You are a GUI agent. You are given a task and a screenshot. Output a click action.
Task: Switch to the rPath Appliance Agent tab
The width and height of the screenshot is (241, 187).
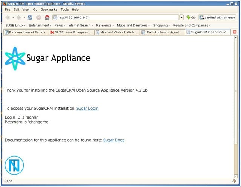(x=162, y=32)
